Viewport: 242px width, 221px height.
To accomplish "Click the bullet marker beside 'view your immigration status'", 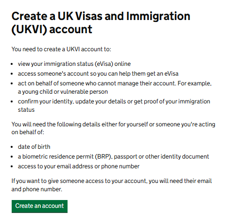I will click(12, 64).
